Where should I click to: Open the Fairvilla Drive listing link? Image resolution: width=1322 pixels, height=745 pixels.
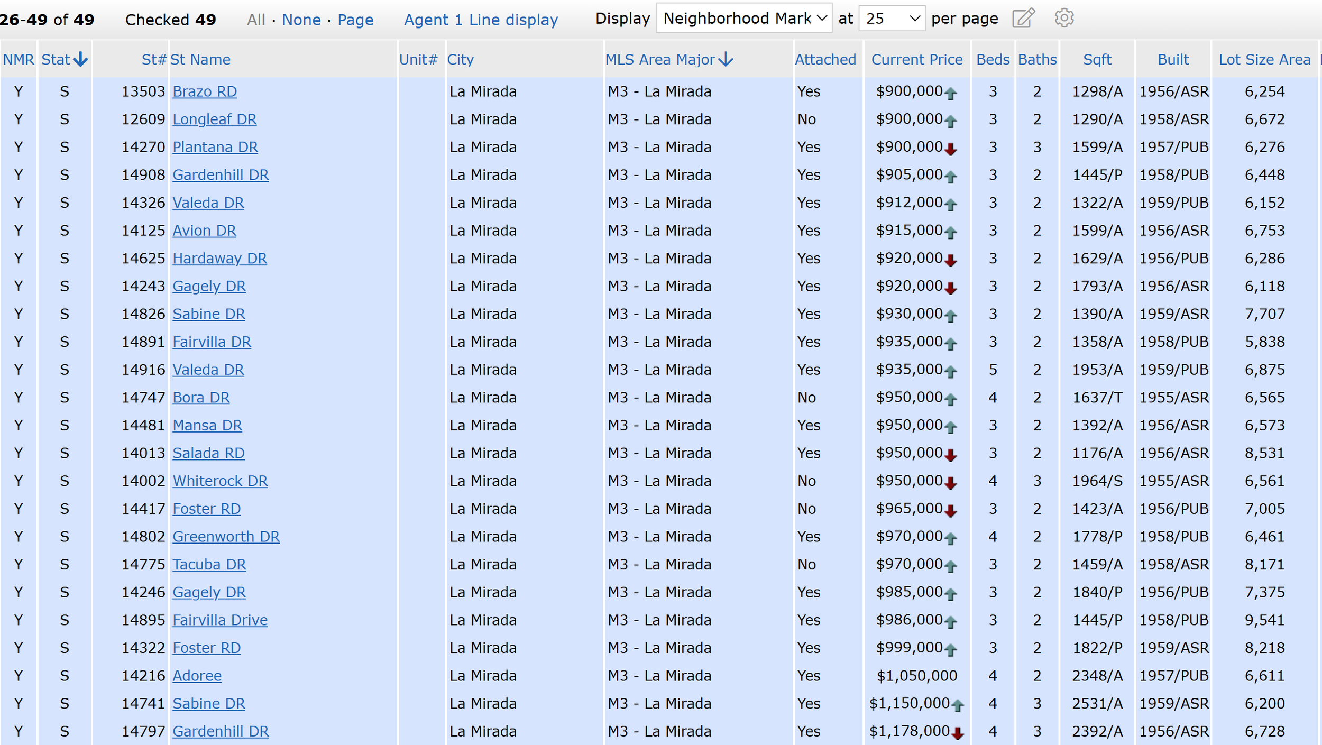[220, 620]
